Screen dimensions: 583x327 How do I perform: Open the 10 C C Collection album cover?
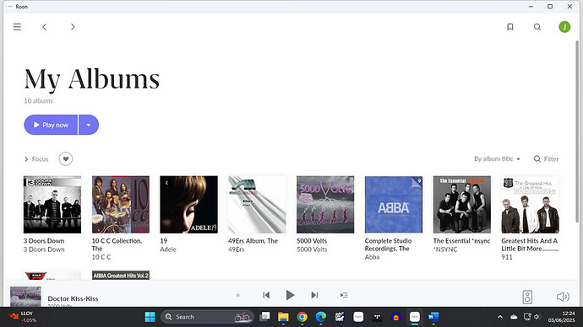tap(121, 205)
